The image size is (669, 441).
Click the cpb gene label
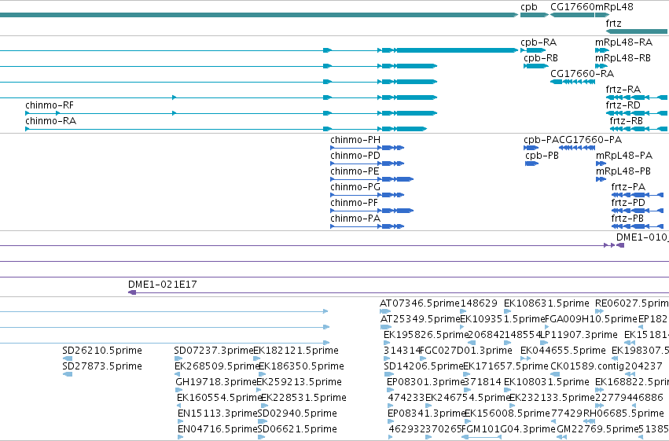pos(528,7)
